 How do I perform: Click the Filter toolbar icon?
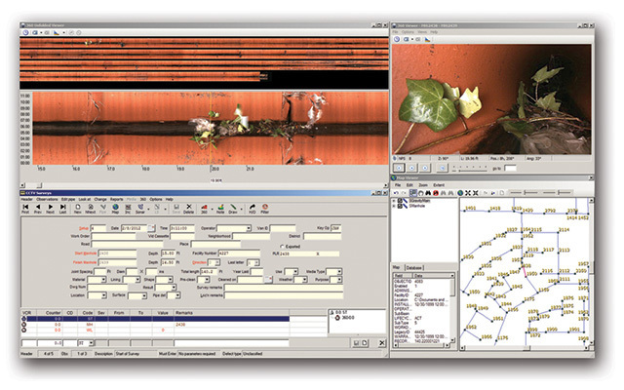pos(265,208)
